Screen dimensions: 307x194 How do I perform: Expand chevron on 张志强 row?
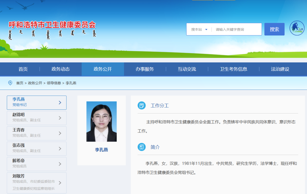point(60,149)
